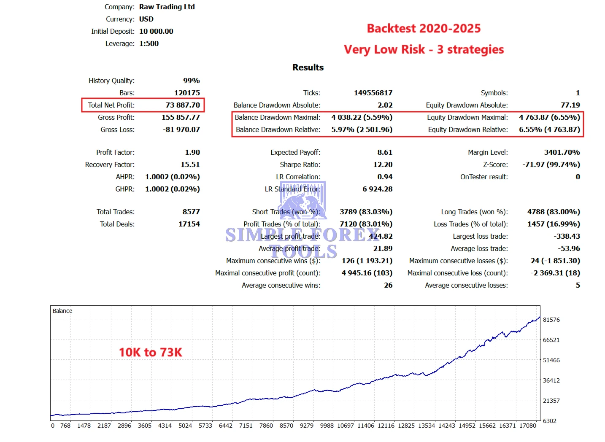Select the 81576 tick on balance axis
The width and height of the screenshot is (605, 442).
(551, 320)
